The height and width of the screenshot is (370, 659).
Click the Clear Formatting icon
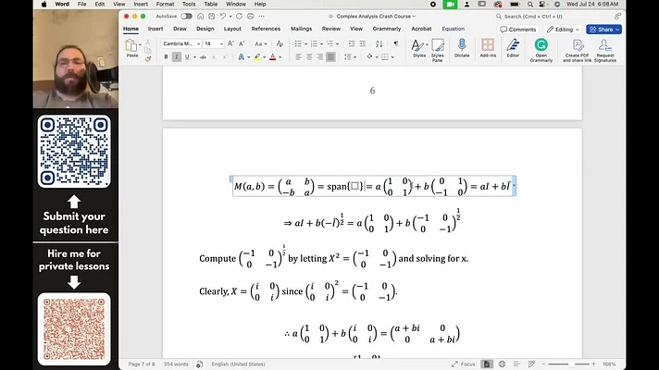coord(280,43)
